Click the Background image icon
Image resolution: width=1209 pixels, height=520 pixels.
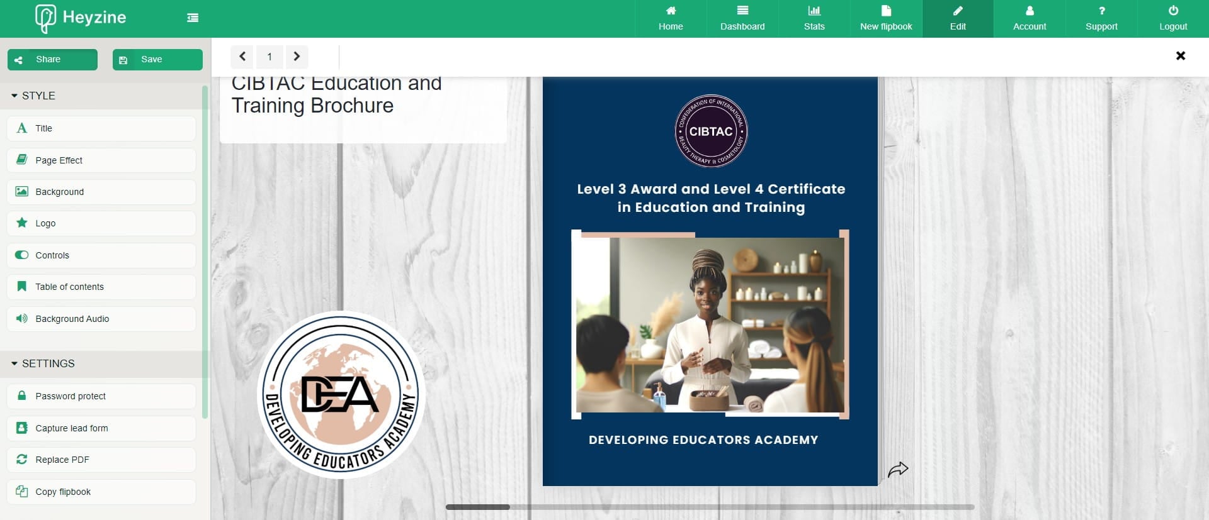(22, 191)
